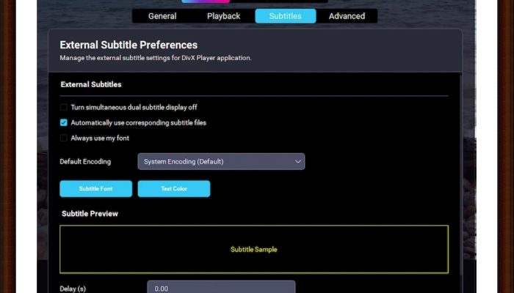Click the 'Subtitle Sample' preview text
The height and width of the screenshot is (293, 514).
[253, 250]
